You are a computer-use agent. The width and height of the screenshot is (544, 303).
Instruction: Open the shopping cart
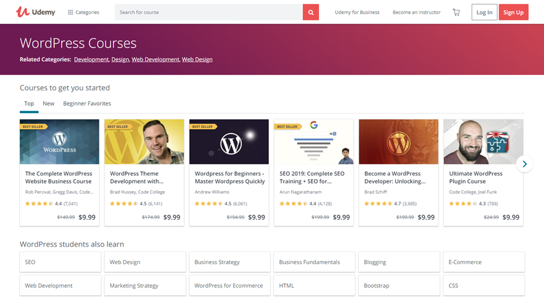coord(456,12)
